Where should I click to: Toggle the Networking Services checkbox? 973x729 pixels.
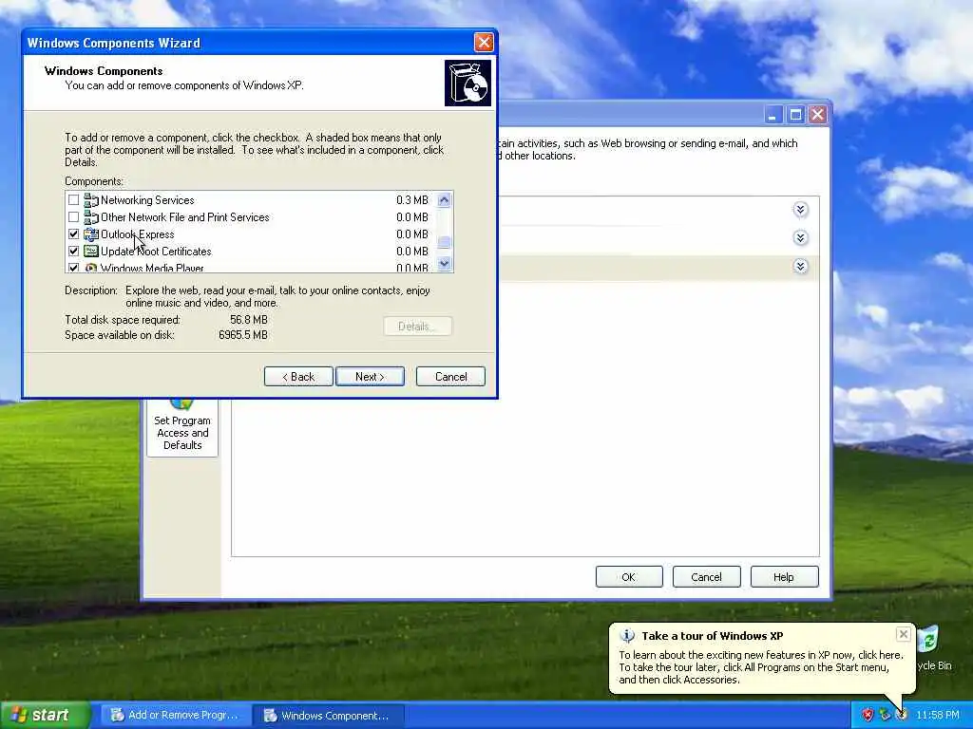pos(74,200)
